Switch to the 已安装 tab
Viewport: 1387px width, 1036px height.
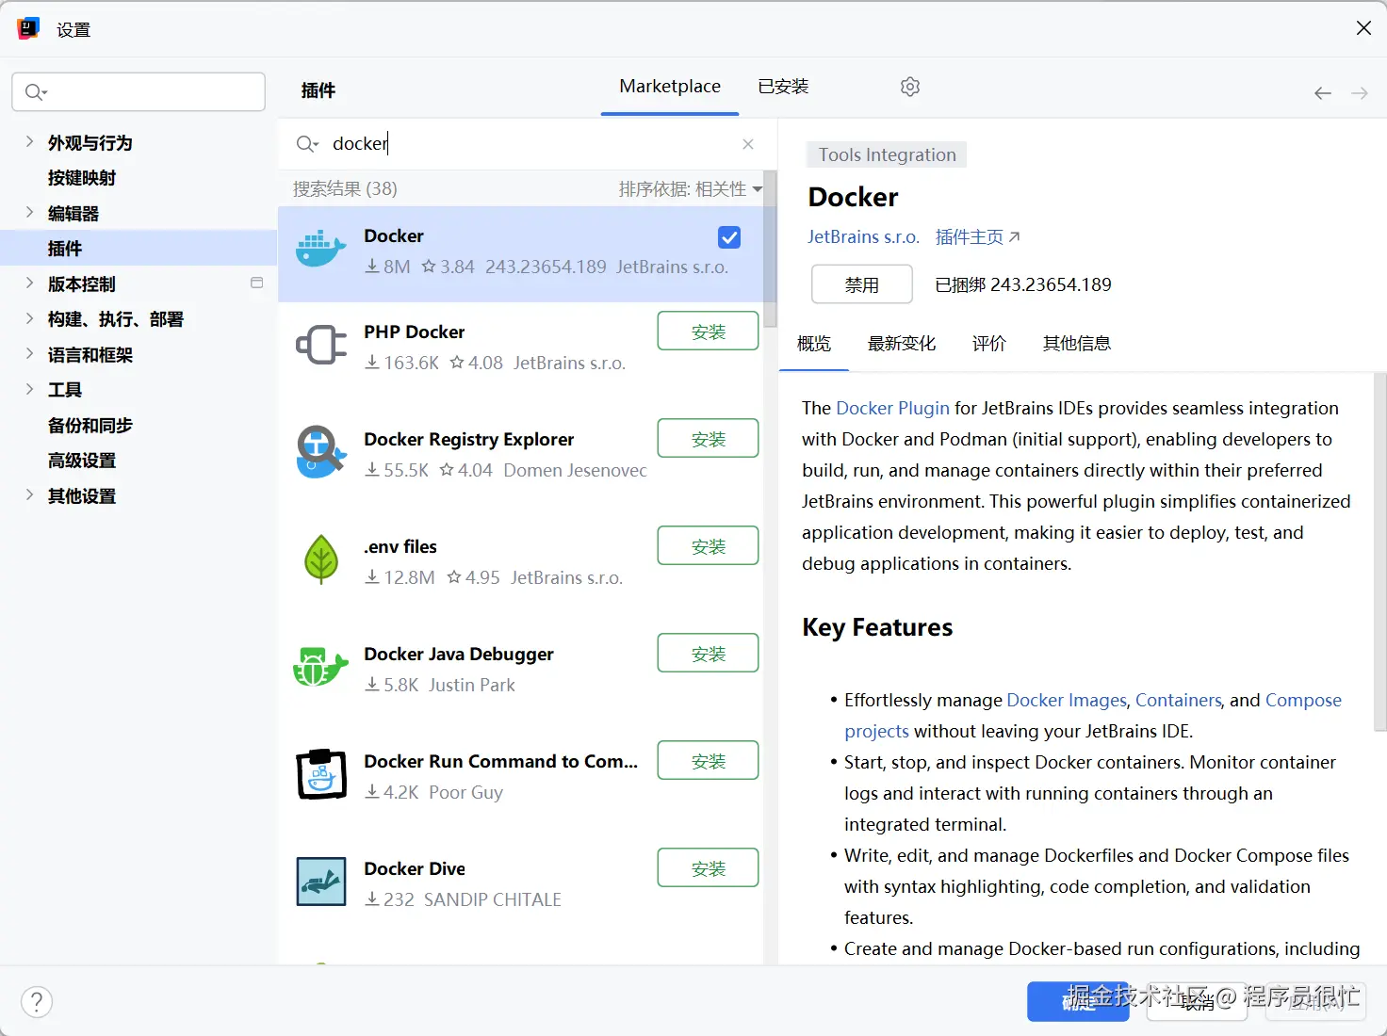pyautogui.click(x=783, y=87)
